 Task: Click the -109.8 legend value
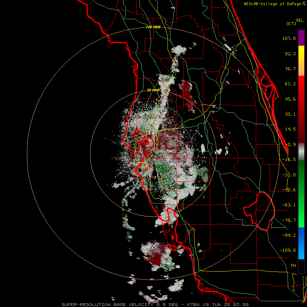click(x=288, y=250)
